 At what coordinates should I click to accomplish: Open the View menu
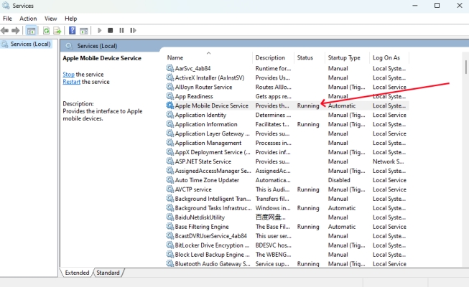[50, 18]
